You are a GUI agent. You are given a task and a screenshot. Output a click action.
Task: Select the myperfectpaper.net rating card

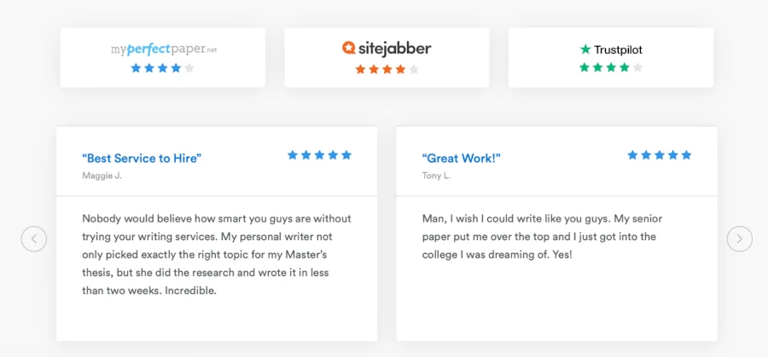[163, 57]
